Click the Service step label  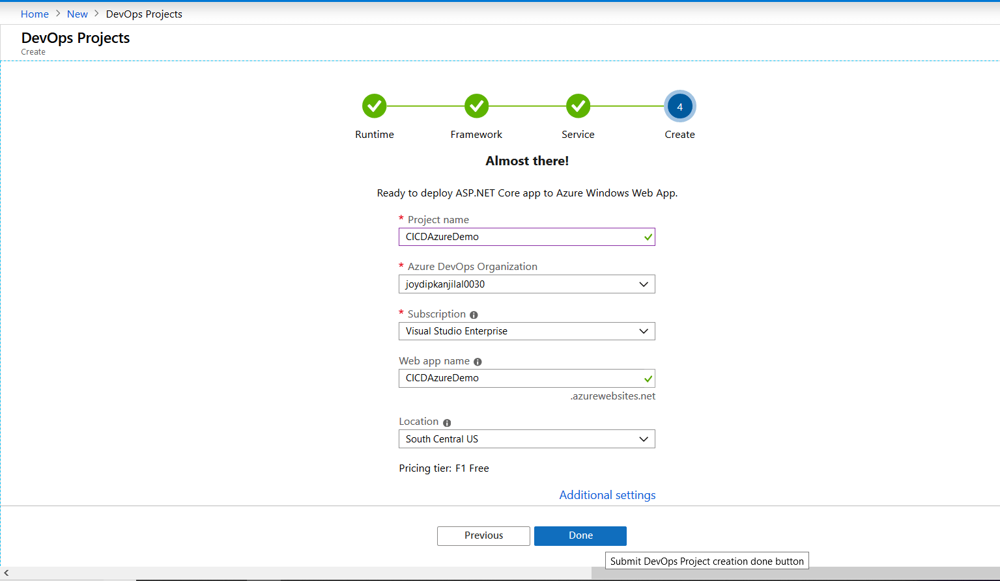coord(578,135)
